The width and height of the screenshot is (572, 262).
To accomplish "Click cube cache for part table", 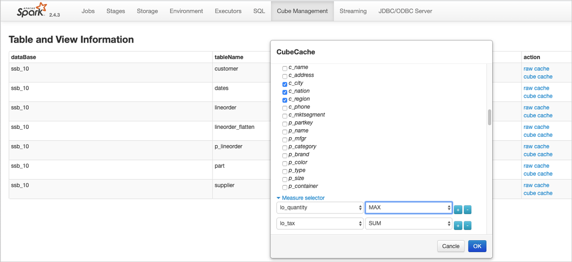I will (538, 174).
